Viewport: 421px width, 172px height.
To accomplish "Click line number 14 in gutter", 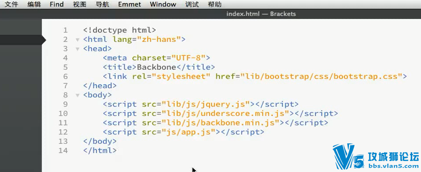I will [x=63, y=150].
